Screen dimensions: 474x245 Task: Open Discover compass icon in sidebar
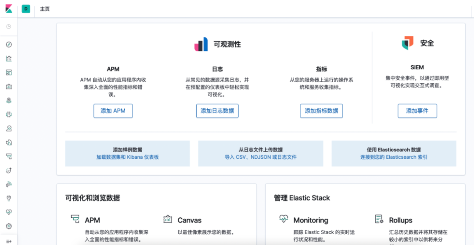pos(9,45)
